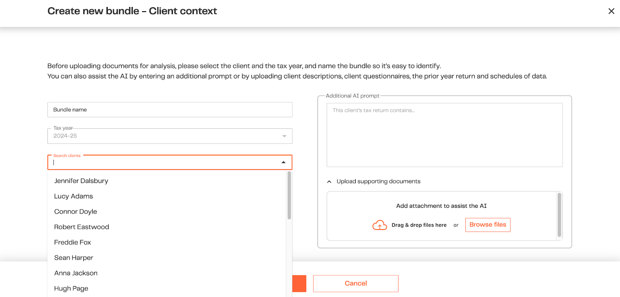Screen dimensions: 620x297
Task: Click into the Additional AI prompt textarea
Action: 444,135
